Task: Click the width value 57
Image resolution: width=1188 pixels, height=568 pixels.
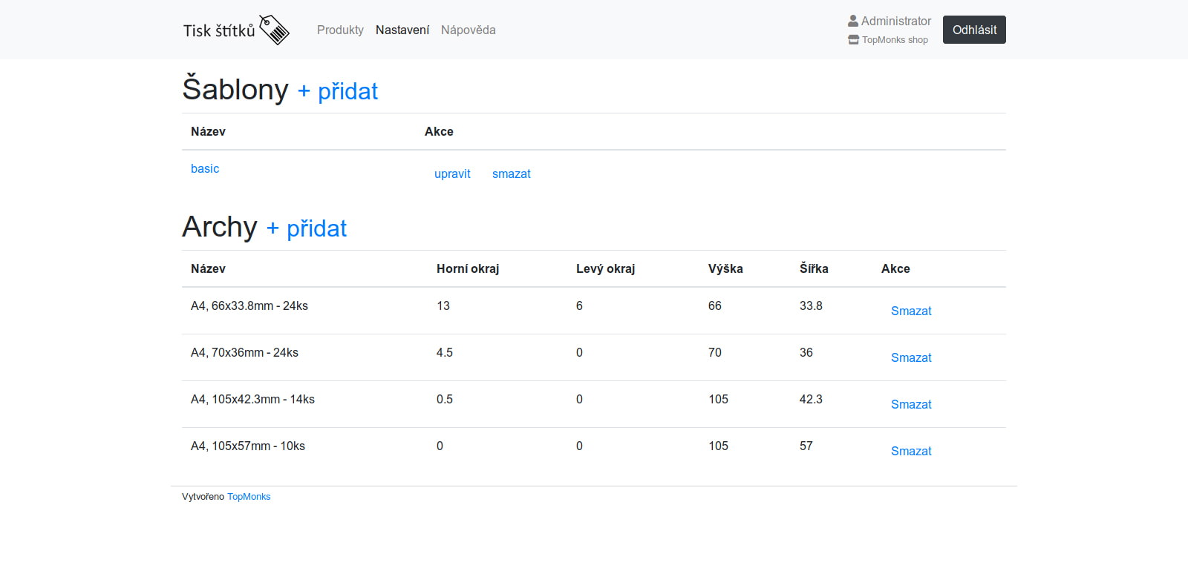Action: point(806,446)
